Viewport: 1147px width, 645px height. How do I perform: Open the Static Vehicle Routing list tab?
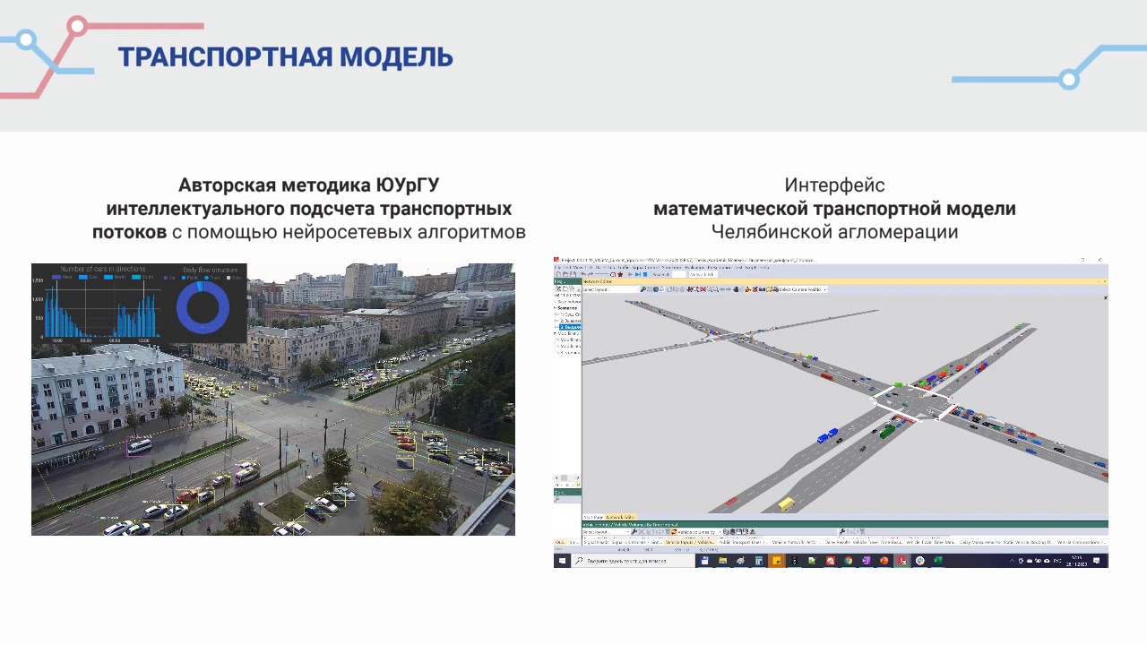(1028, 542)
